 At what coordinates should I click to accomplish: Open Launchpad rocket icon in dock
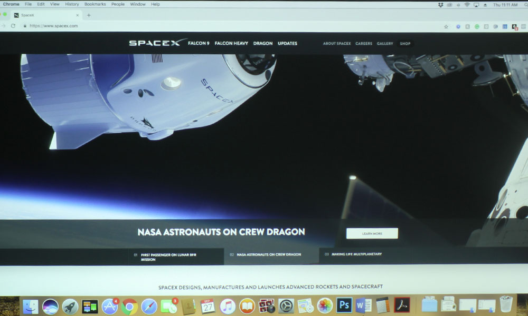pos(70,307)
